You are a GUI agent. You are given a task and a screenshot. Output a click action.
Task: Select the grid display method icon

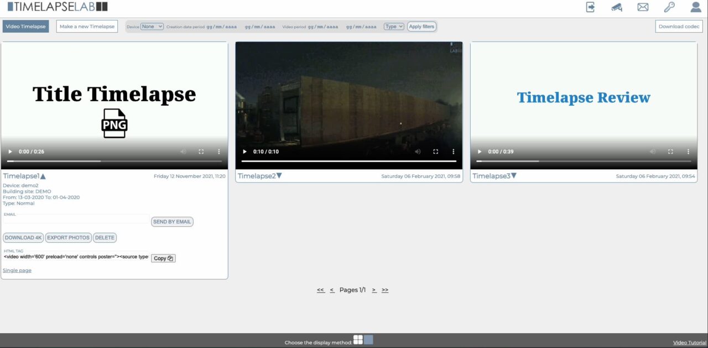358,340
